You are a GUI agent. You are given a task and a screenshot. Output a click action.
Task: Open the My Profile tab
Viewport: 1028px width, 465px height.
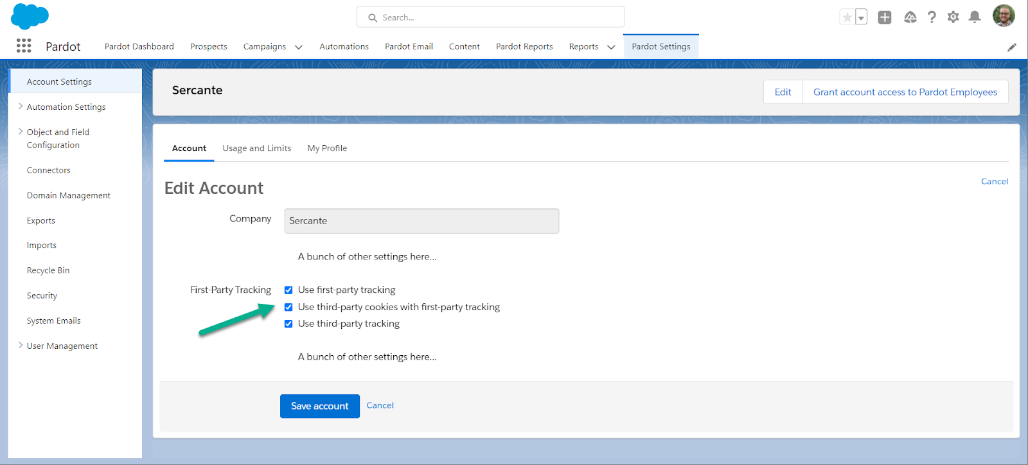327,148
